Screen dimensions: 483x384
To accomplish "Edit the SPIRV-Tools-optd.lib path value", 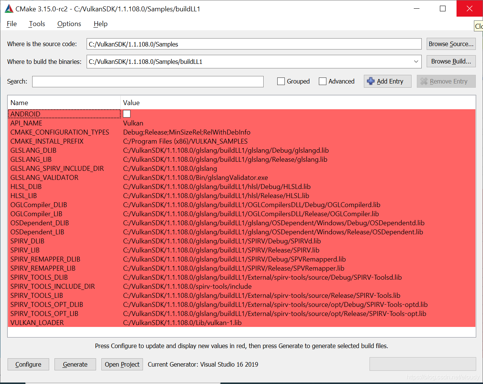I will click(x=275, y=305).
